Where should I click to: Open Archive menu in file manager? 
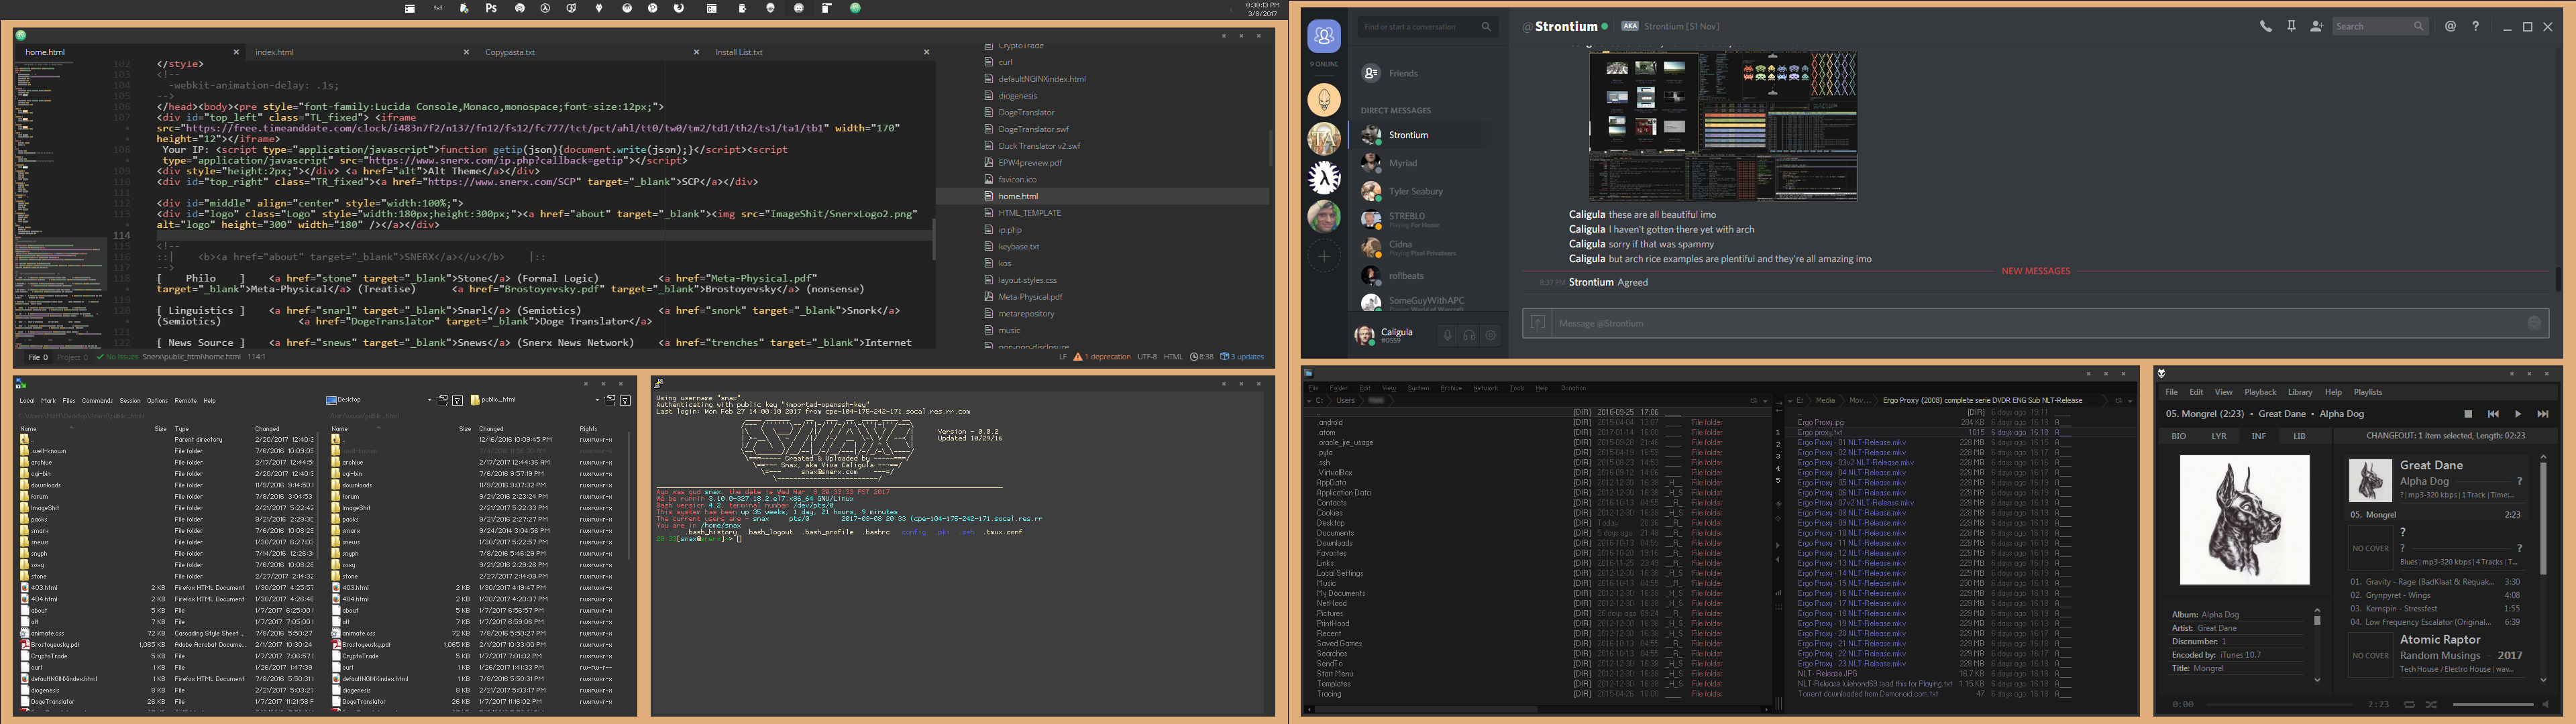click(x=1451, y=388)
